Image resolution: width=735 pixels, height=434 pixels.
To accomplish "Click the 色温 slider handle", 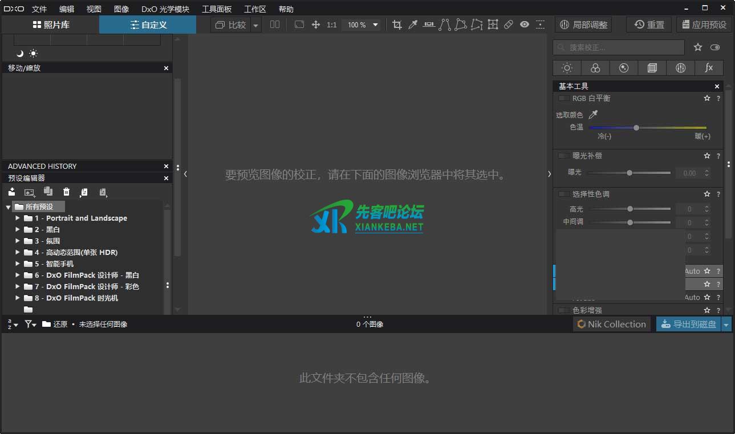I will (x=636, y=128).
